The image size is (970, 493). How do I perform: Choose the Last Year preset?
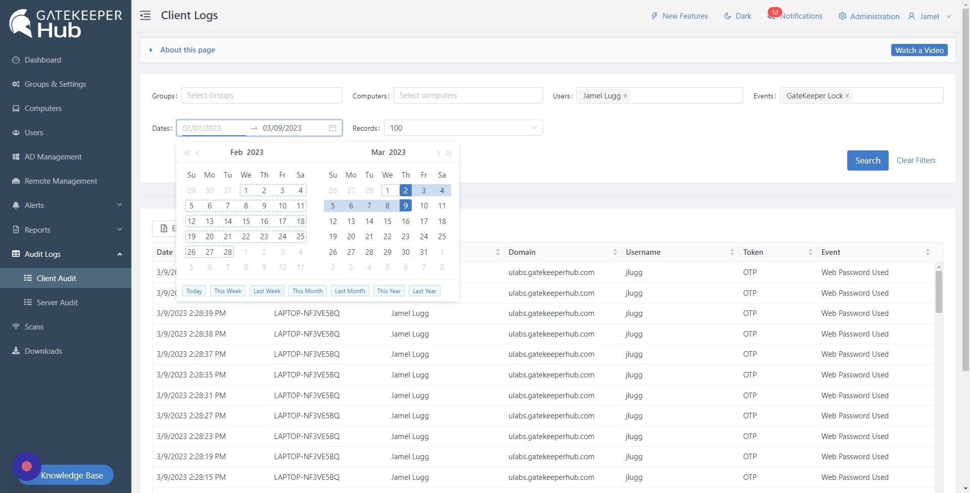[x=424, y=291]
